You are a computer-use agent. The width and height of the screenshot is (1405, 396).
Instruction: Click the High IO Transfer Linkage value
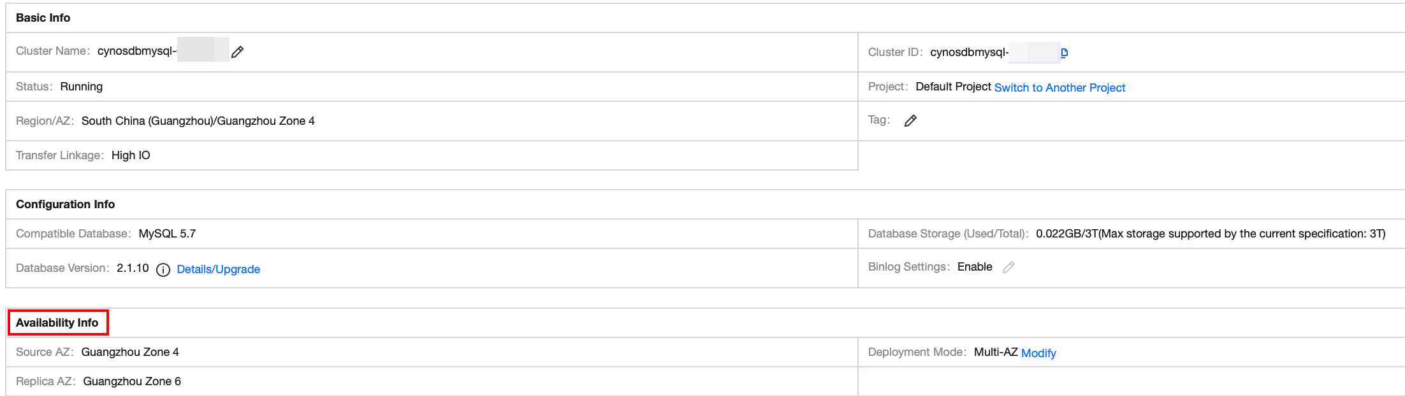131,155
